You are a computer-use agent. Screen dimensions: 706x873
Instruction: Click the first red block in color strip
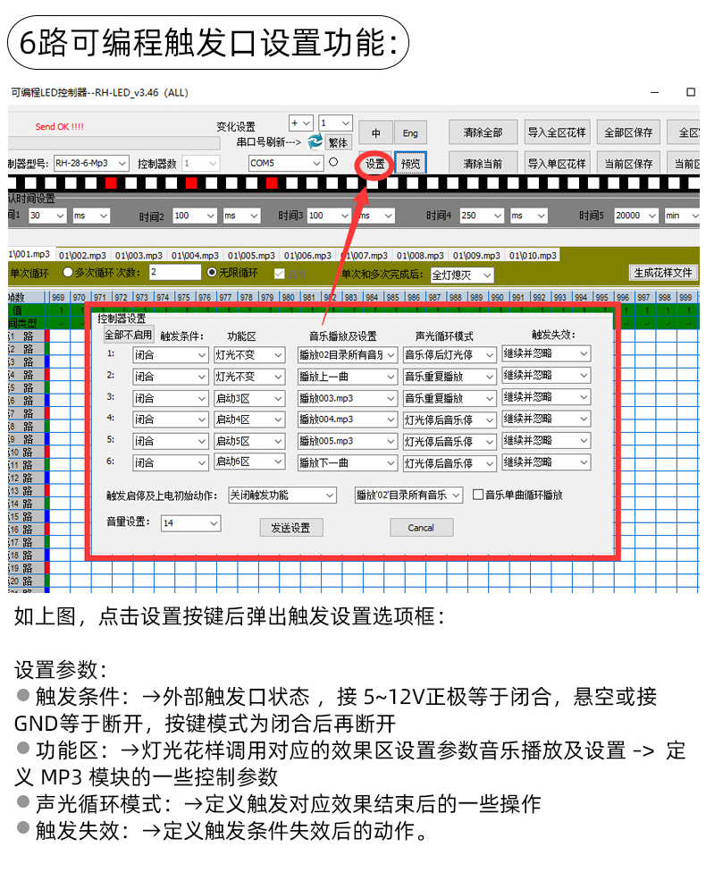pyautogui.click(x=111, y=183)
